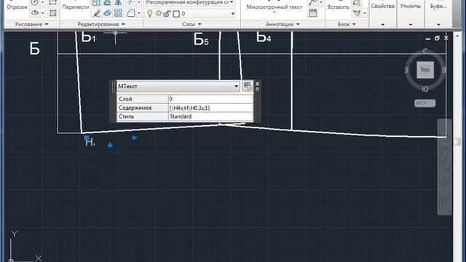Insert a table via table icon
This screenshot has height=262, width=466.
pyautogui.click(x=312, y=13)
